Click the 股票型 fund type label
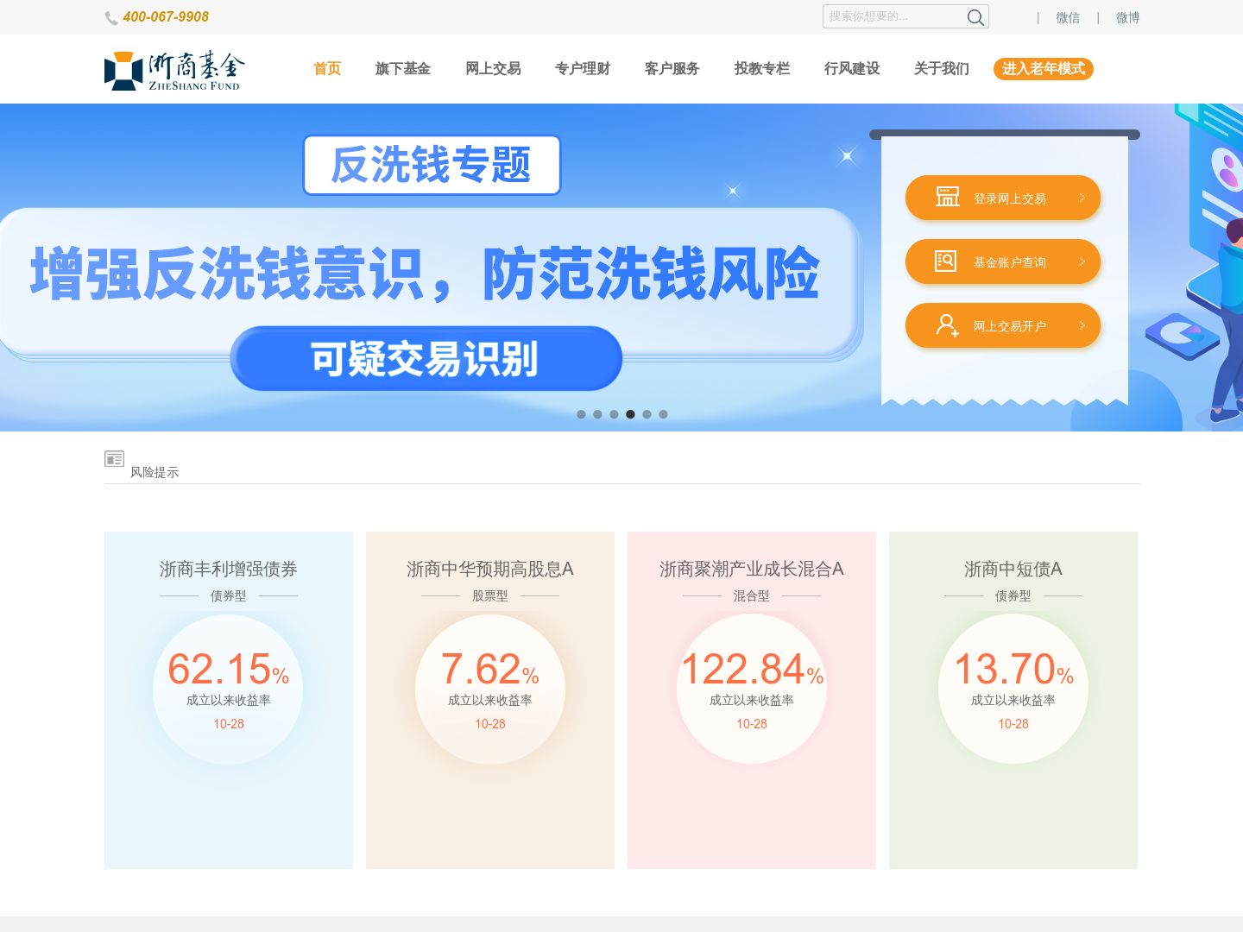 pyautogui.click(x=490, y=595)
